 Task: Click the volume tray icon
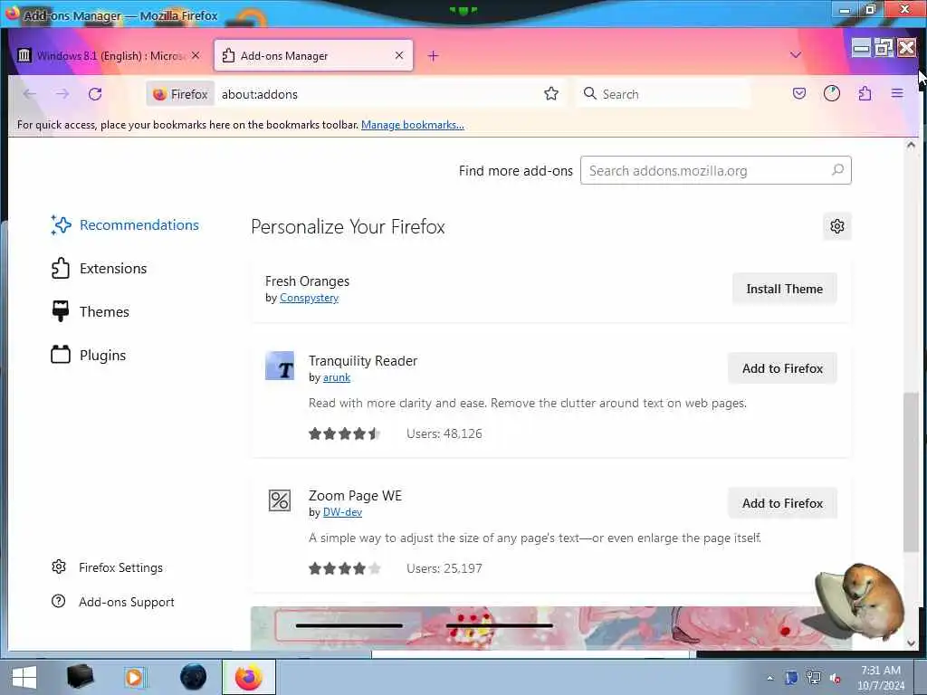(x=836, y=678)
